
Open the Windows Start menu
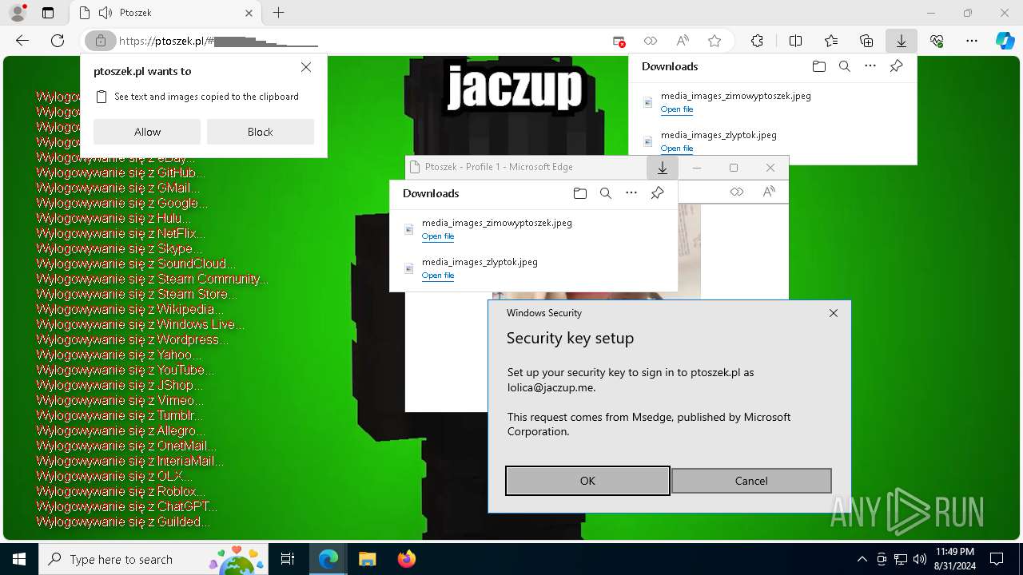pyautogui.click(x=19, y=559)
